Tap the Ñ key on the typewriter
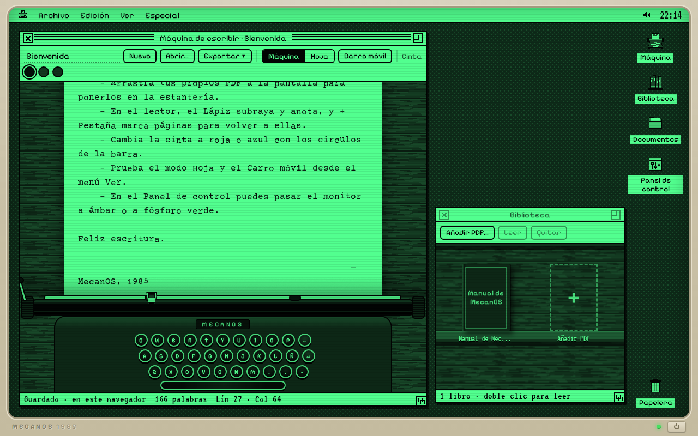698x436 pixels. [292, 356]
